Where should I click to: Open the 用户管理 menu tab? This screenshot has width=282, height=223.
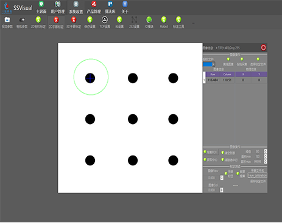58,7
